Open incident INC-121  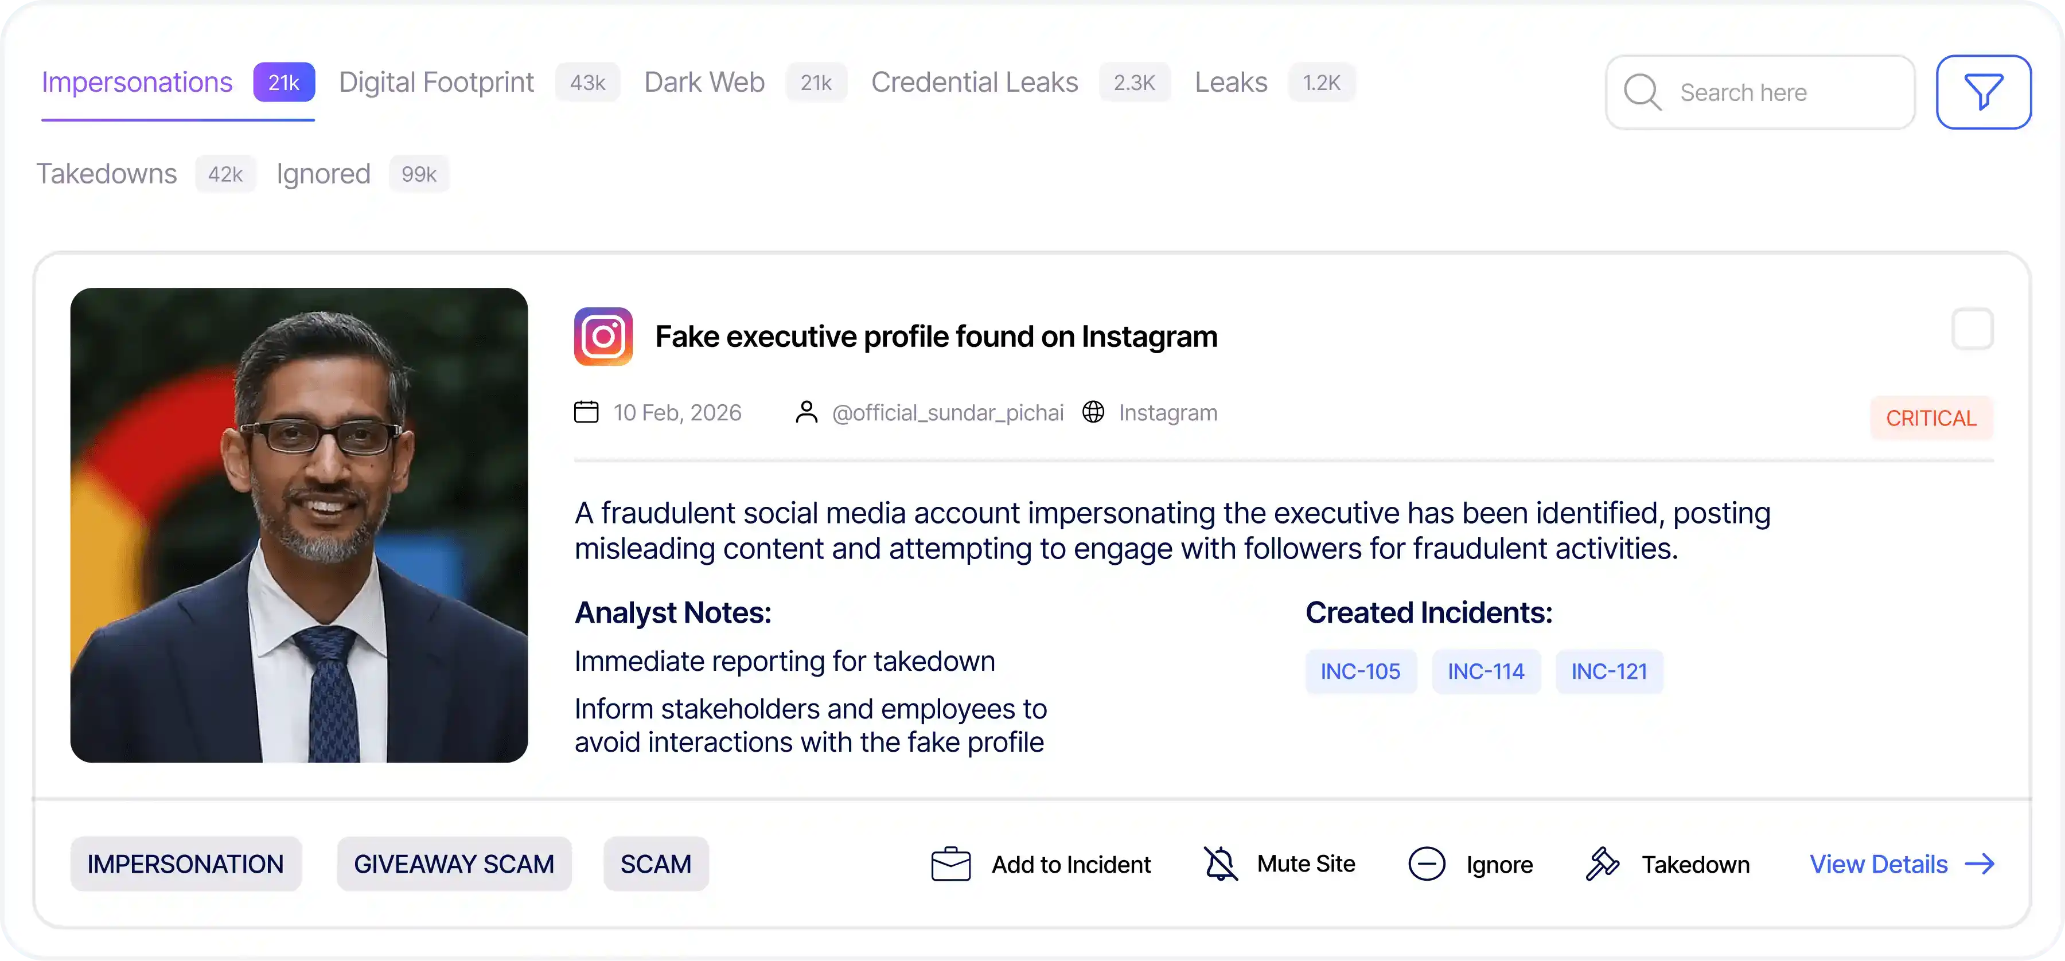point(1609,671)
